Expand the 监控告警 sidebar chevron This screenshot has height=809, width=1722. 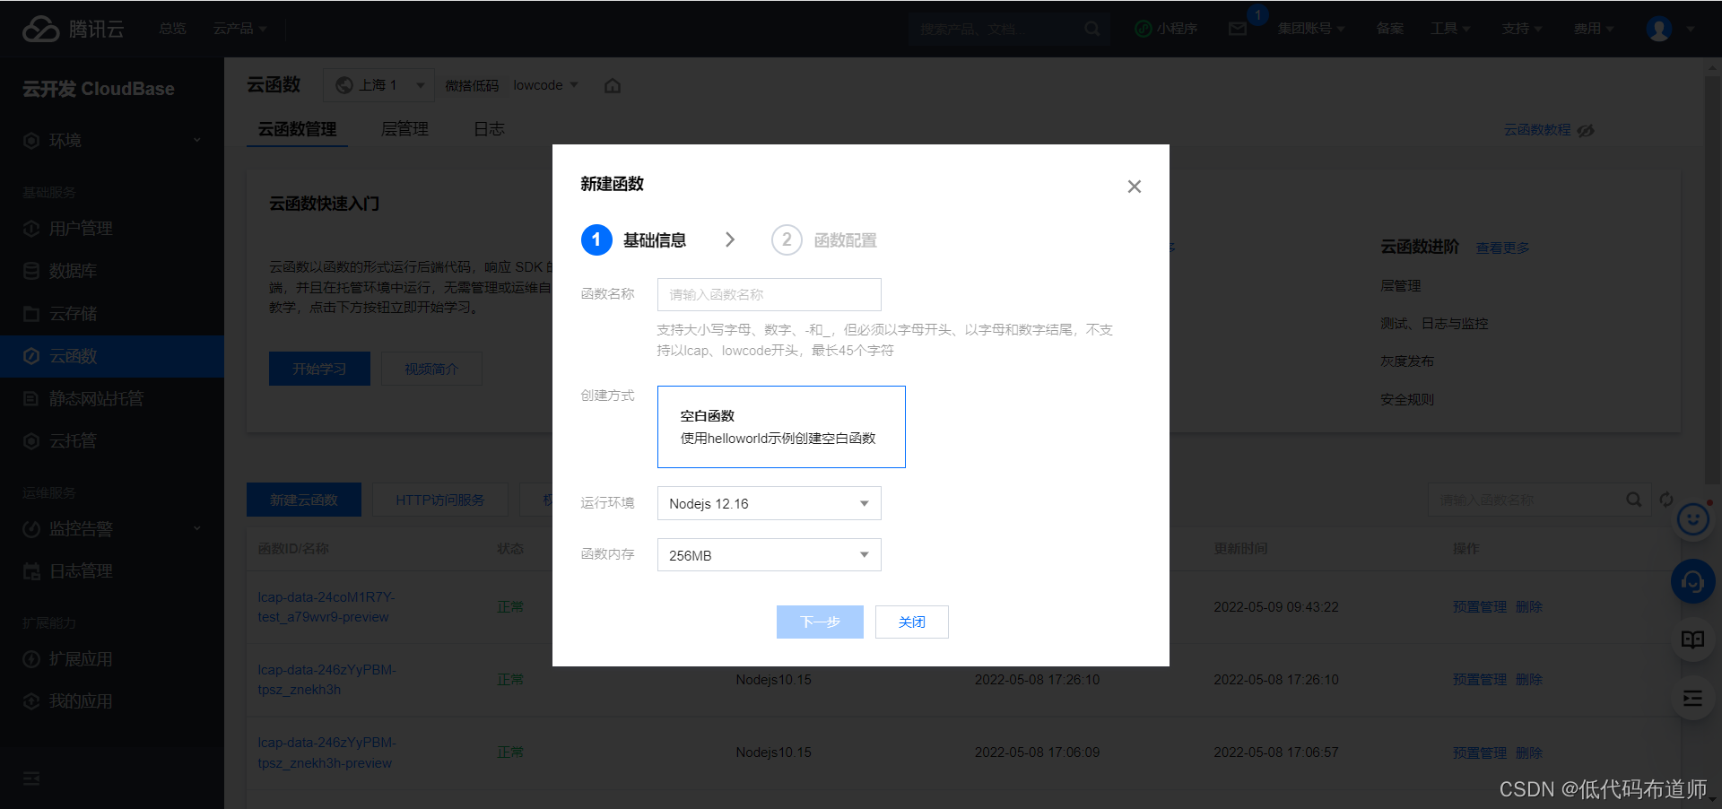coord(197,529)
